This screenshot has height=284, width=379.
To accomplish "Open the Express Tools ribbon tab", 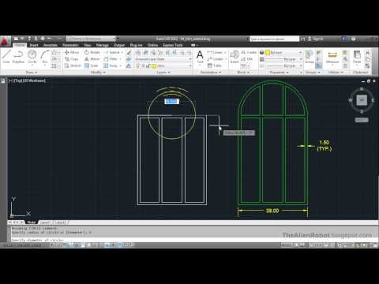I will coord(173,45).
